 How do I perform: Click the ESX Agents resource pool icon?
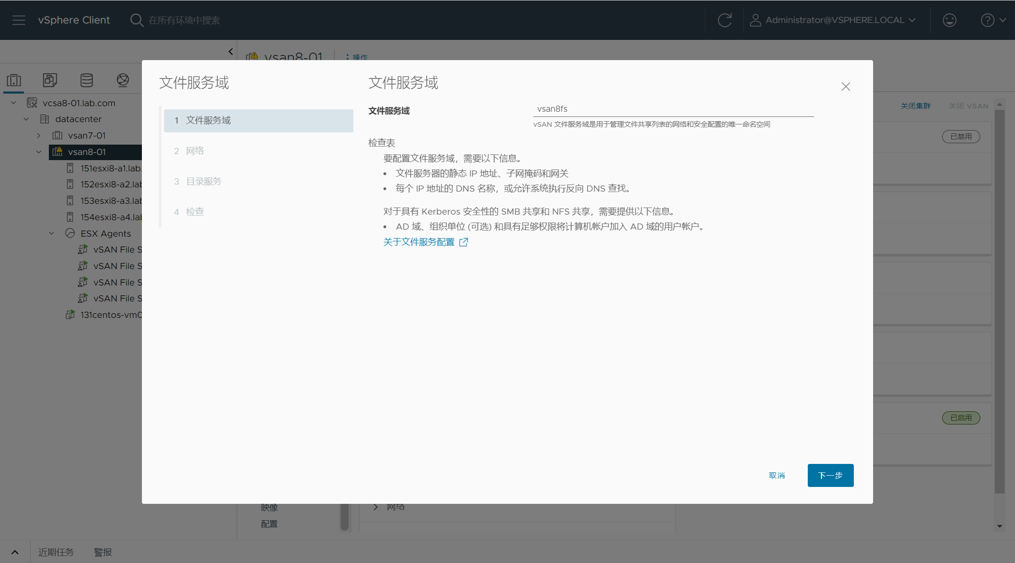(70, 233)
